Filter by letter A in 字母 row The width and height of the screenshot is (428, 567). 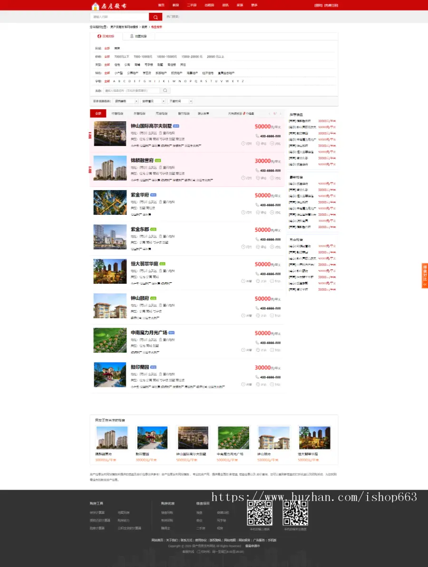pos(114,81)
